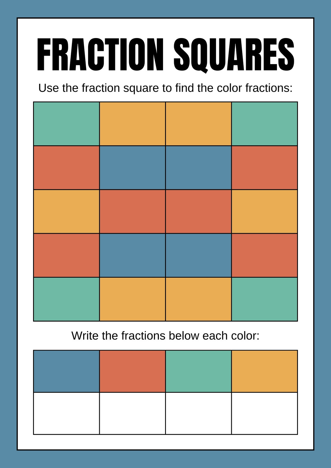The image size is (331, 468).
Task: Select the red square in fourth row, last column
Action: [x=265, y=255]
